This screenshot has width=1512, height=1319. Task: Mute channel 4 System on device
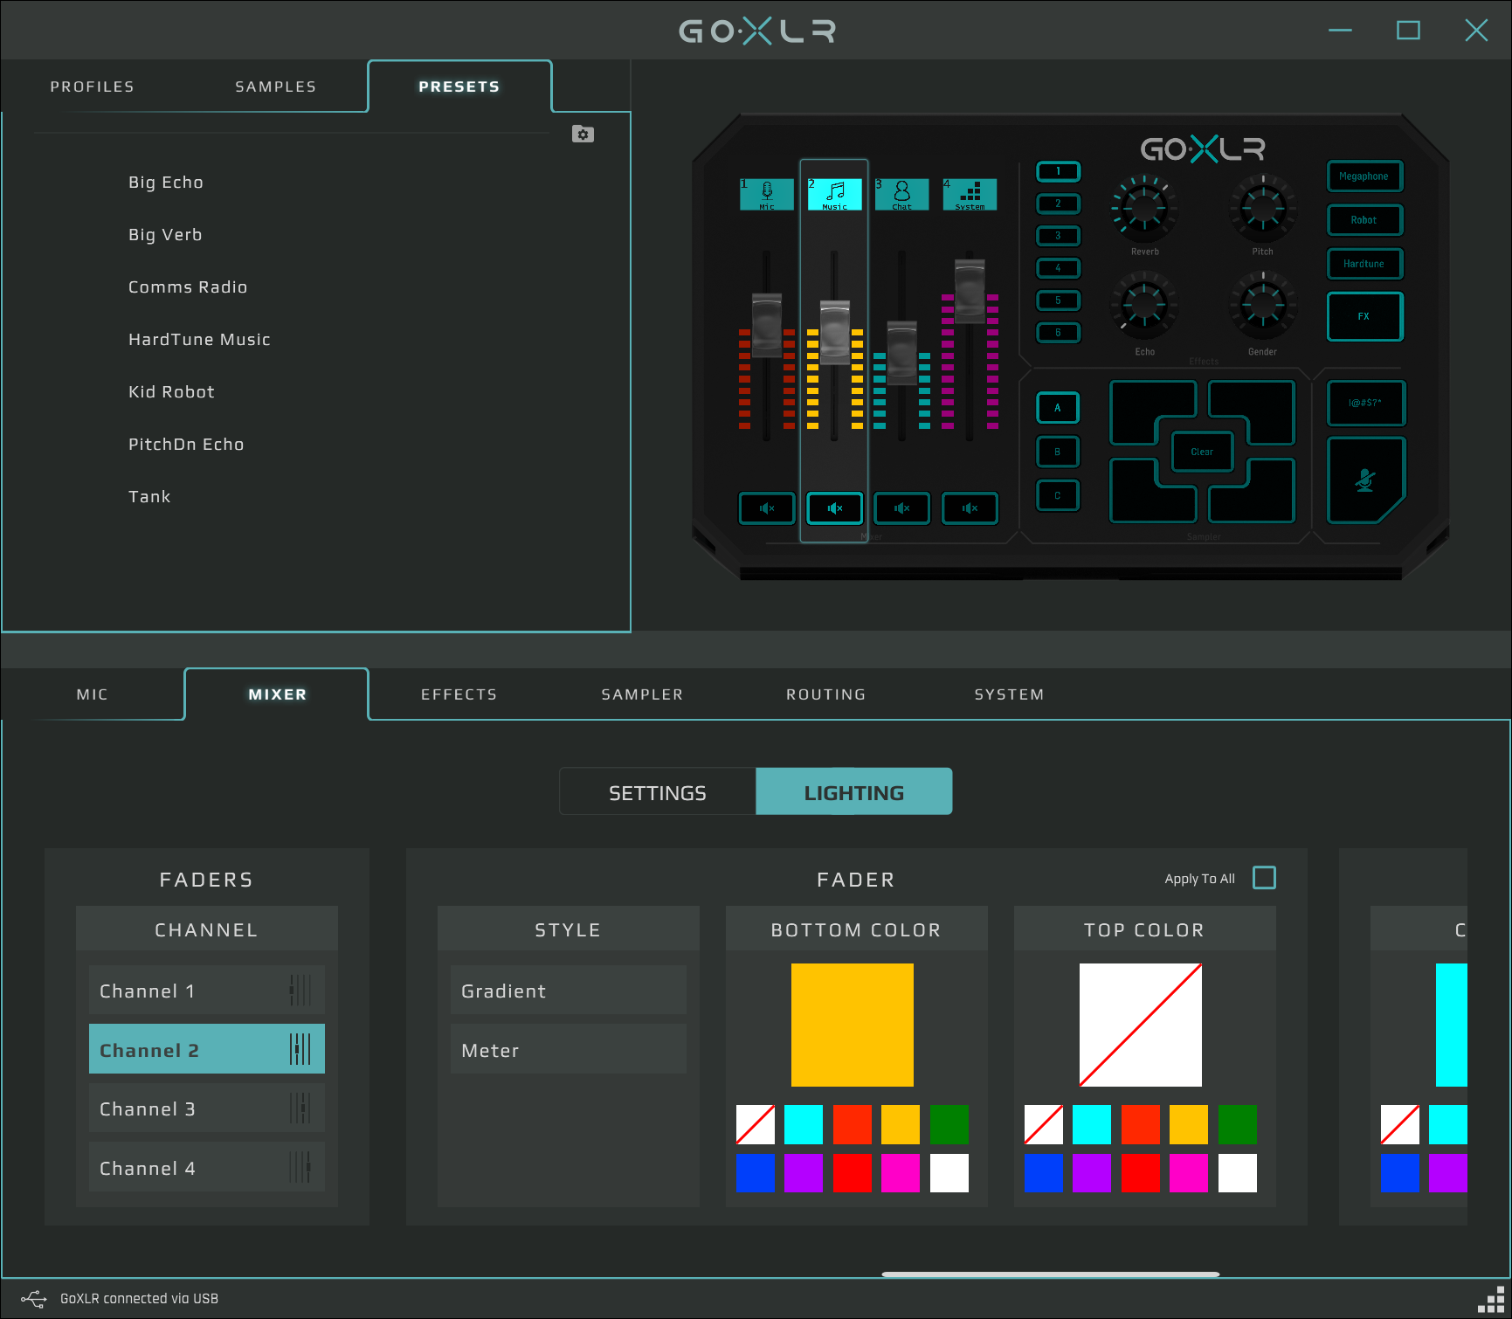point(970,508)
